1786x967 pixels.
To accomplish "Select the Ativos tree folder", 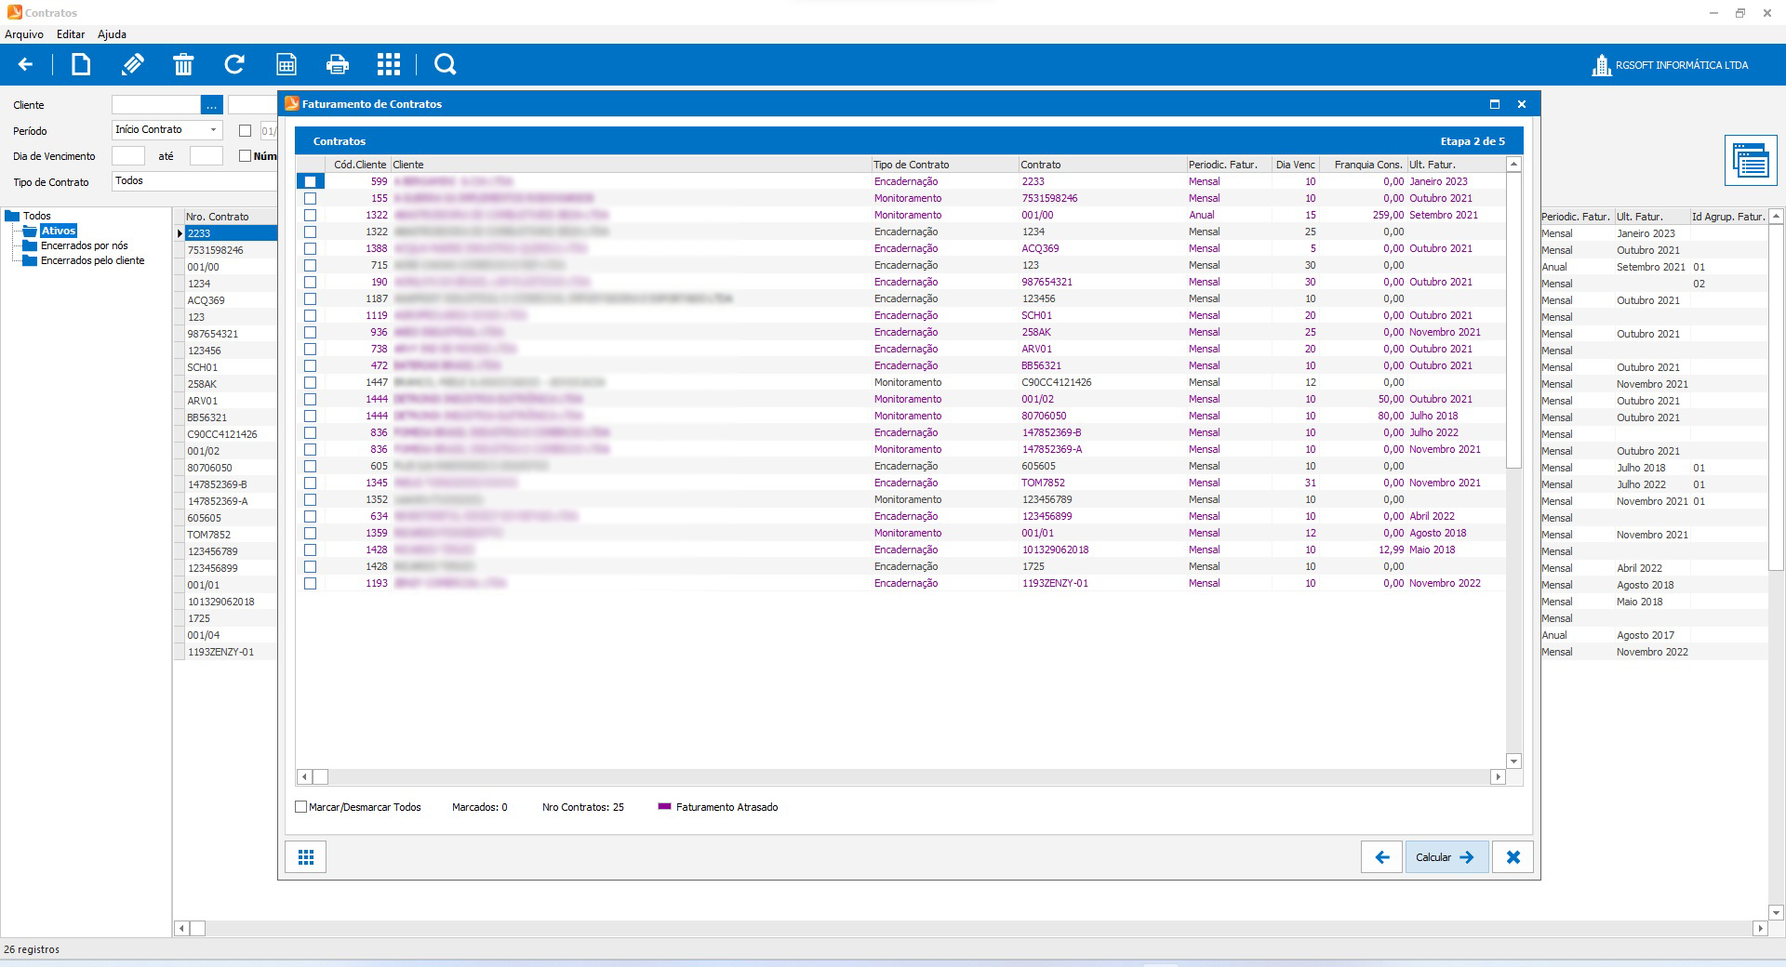I will pos(59,231).
